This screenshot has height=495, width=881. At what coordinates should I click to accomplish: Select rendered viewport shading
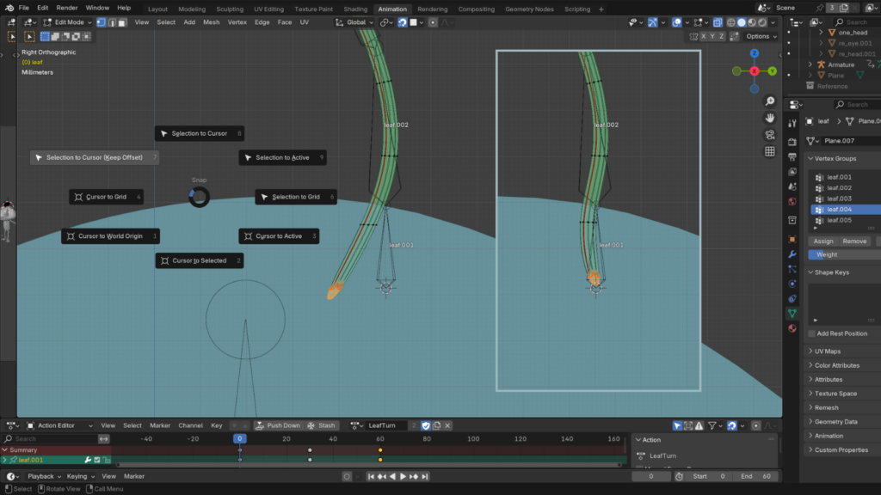[x=762, y=22]
